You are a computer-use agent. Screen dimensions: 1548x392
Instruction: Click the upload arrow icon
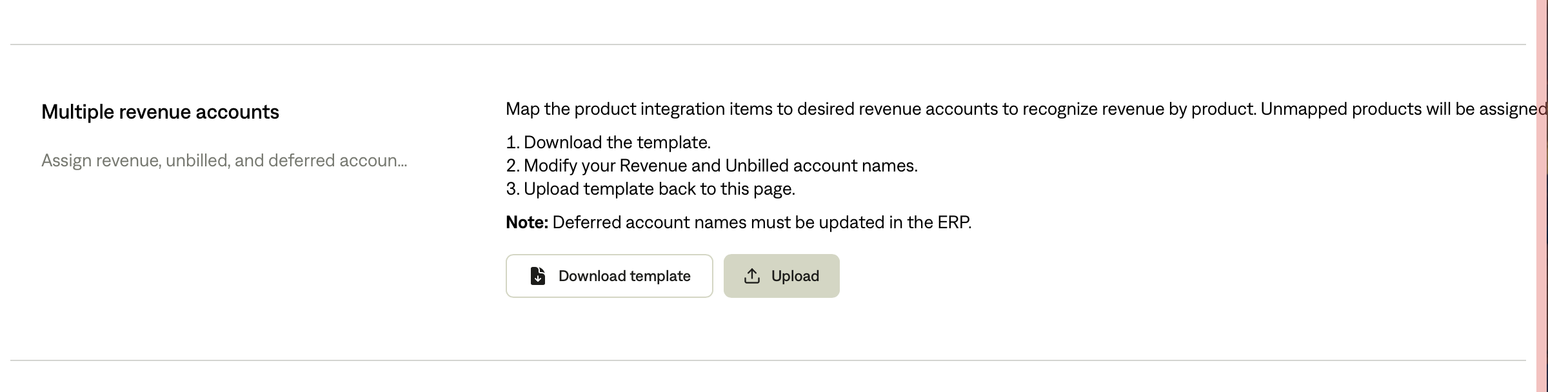click(751, 276)
